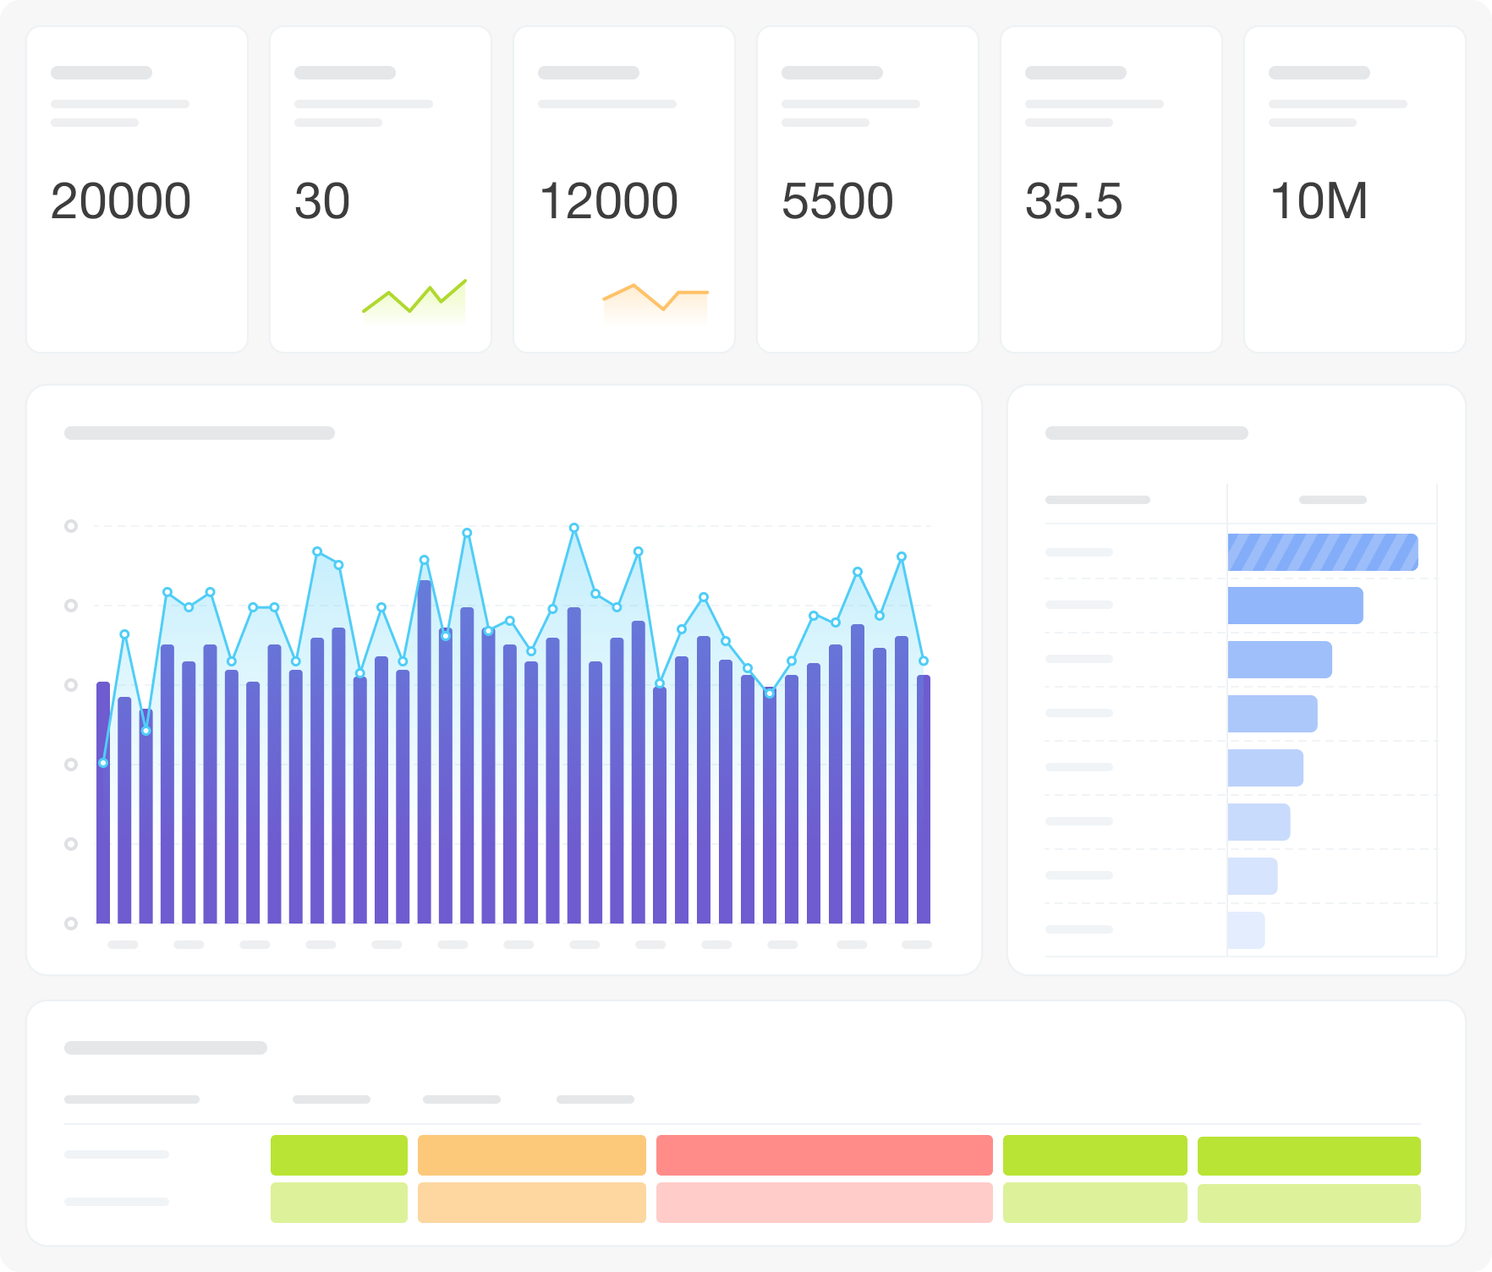The width and height of the screenshot is (1492, 1272).
Task: Click the 35.5 metric value
Action: (x=1073, y=201)
